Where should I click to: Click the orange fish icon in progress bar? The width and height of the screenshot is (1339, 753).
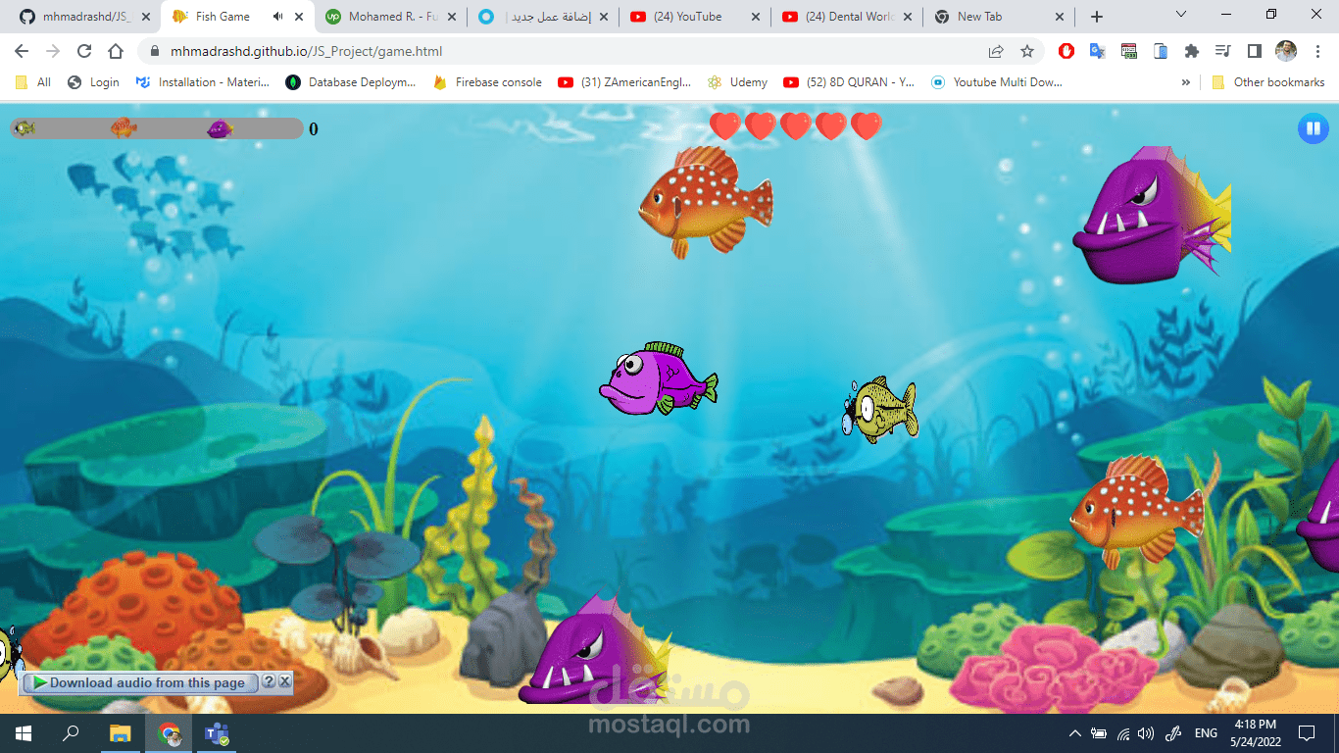pyautogui.click(x=124, y=127)
